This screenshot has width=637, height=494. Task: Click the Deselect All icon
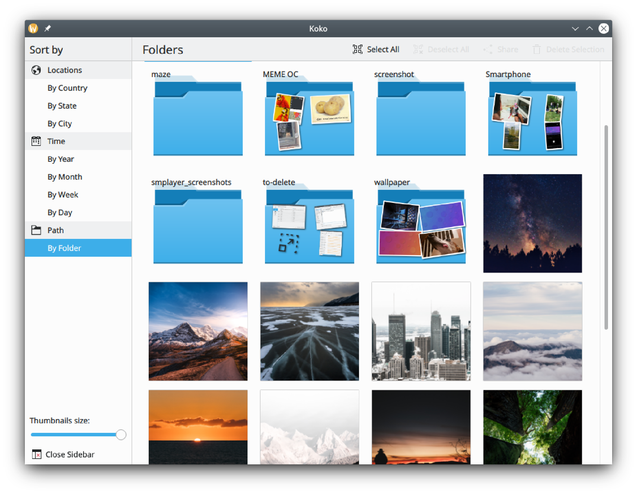tap(418, 49)
